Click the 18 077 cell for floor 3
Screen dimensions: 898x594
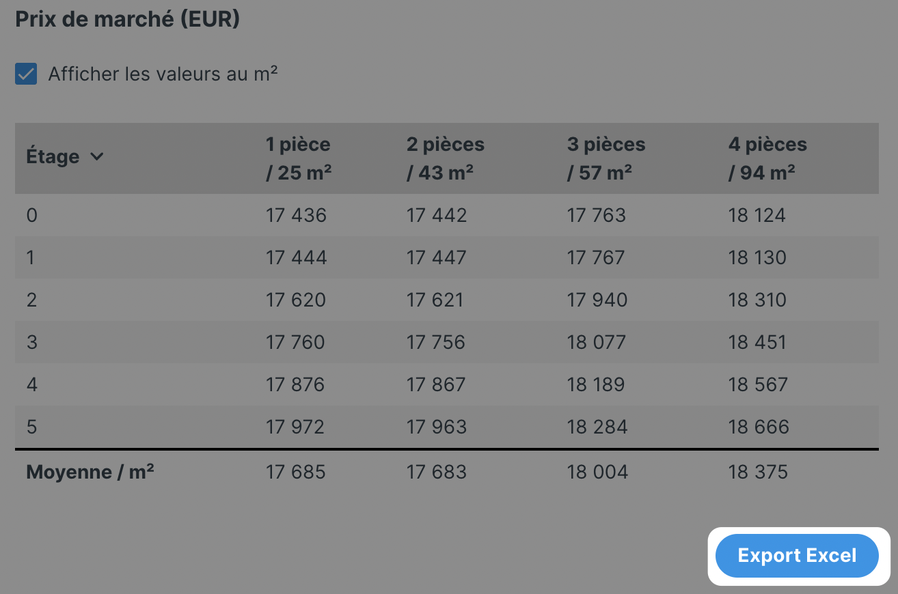(x=597, y=343)
